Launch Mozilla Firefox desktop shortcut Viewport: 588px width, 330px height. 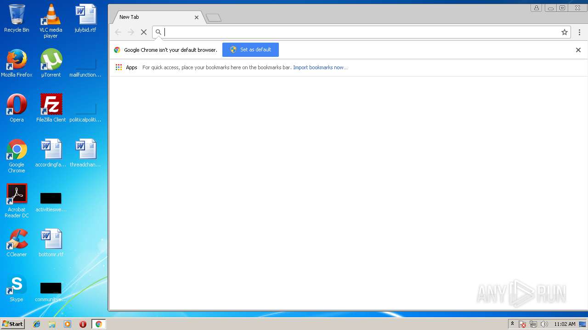coord(17,63)
